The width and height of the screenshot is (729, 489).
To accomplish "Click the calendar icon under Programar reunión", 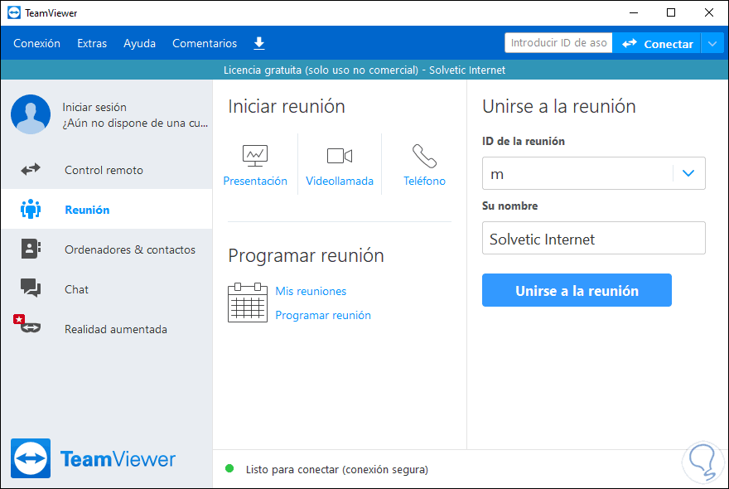I will point(248,303).
